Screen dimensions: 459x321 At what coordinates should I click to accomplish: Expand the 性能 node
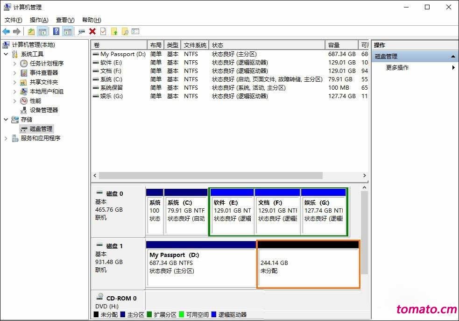tap(14, 101)
